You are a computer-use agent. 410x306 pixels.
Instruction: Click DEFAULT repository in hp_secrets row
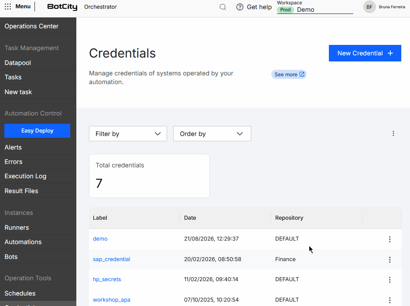tap(287, 279)
